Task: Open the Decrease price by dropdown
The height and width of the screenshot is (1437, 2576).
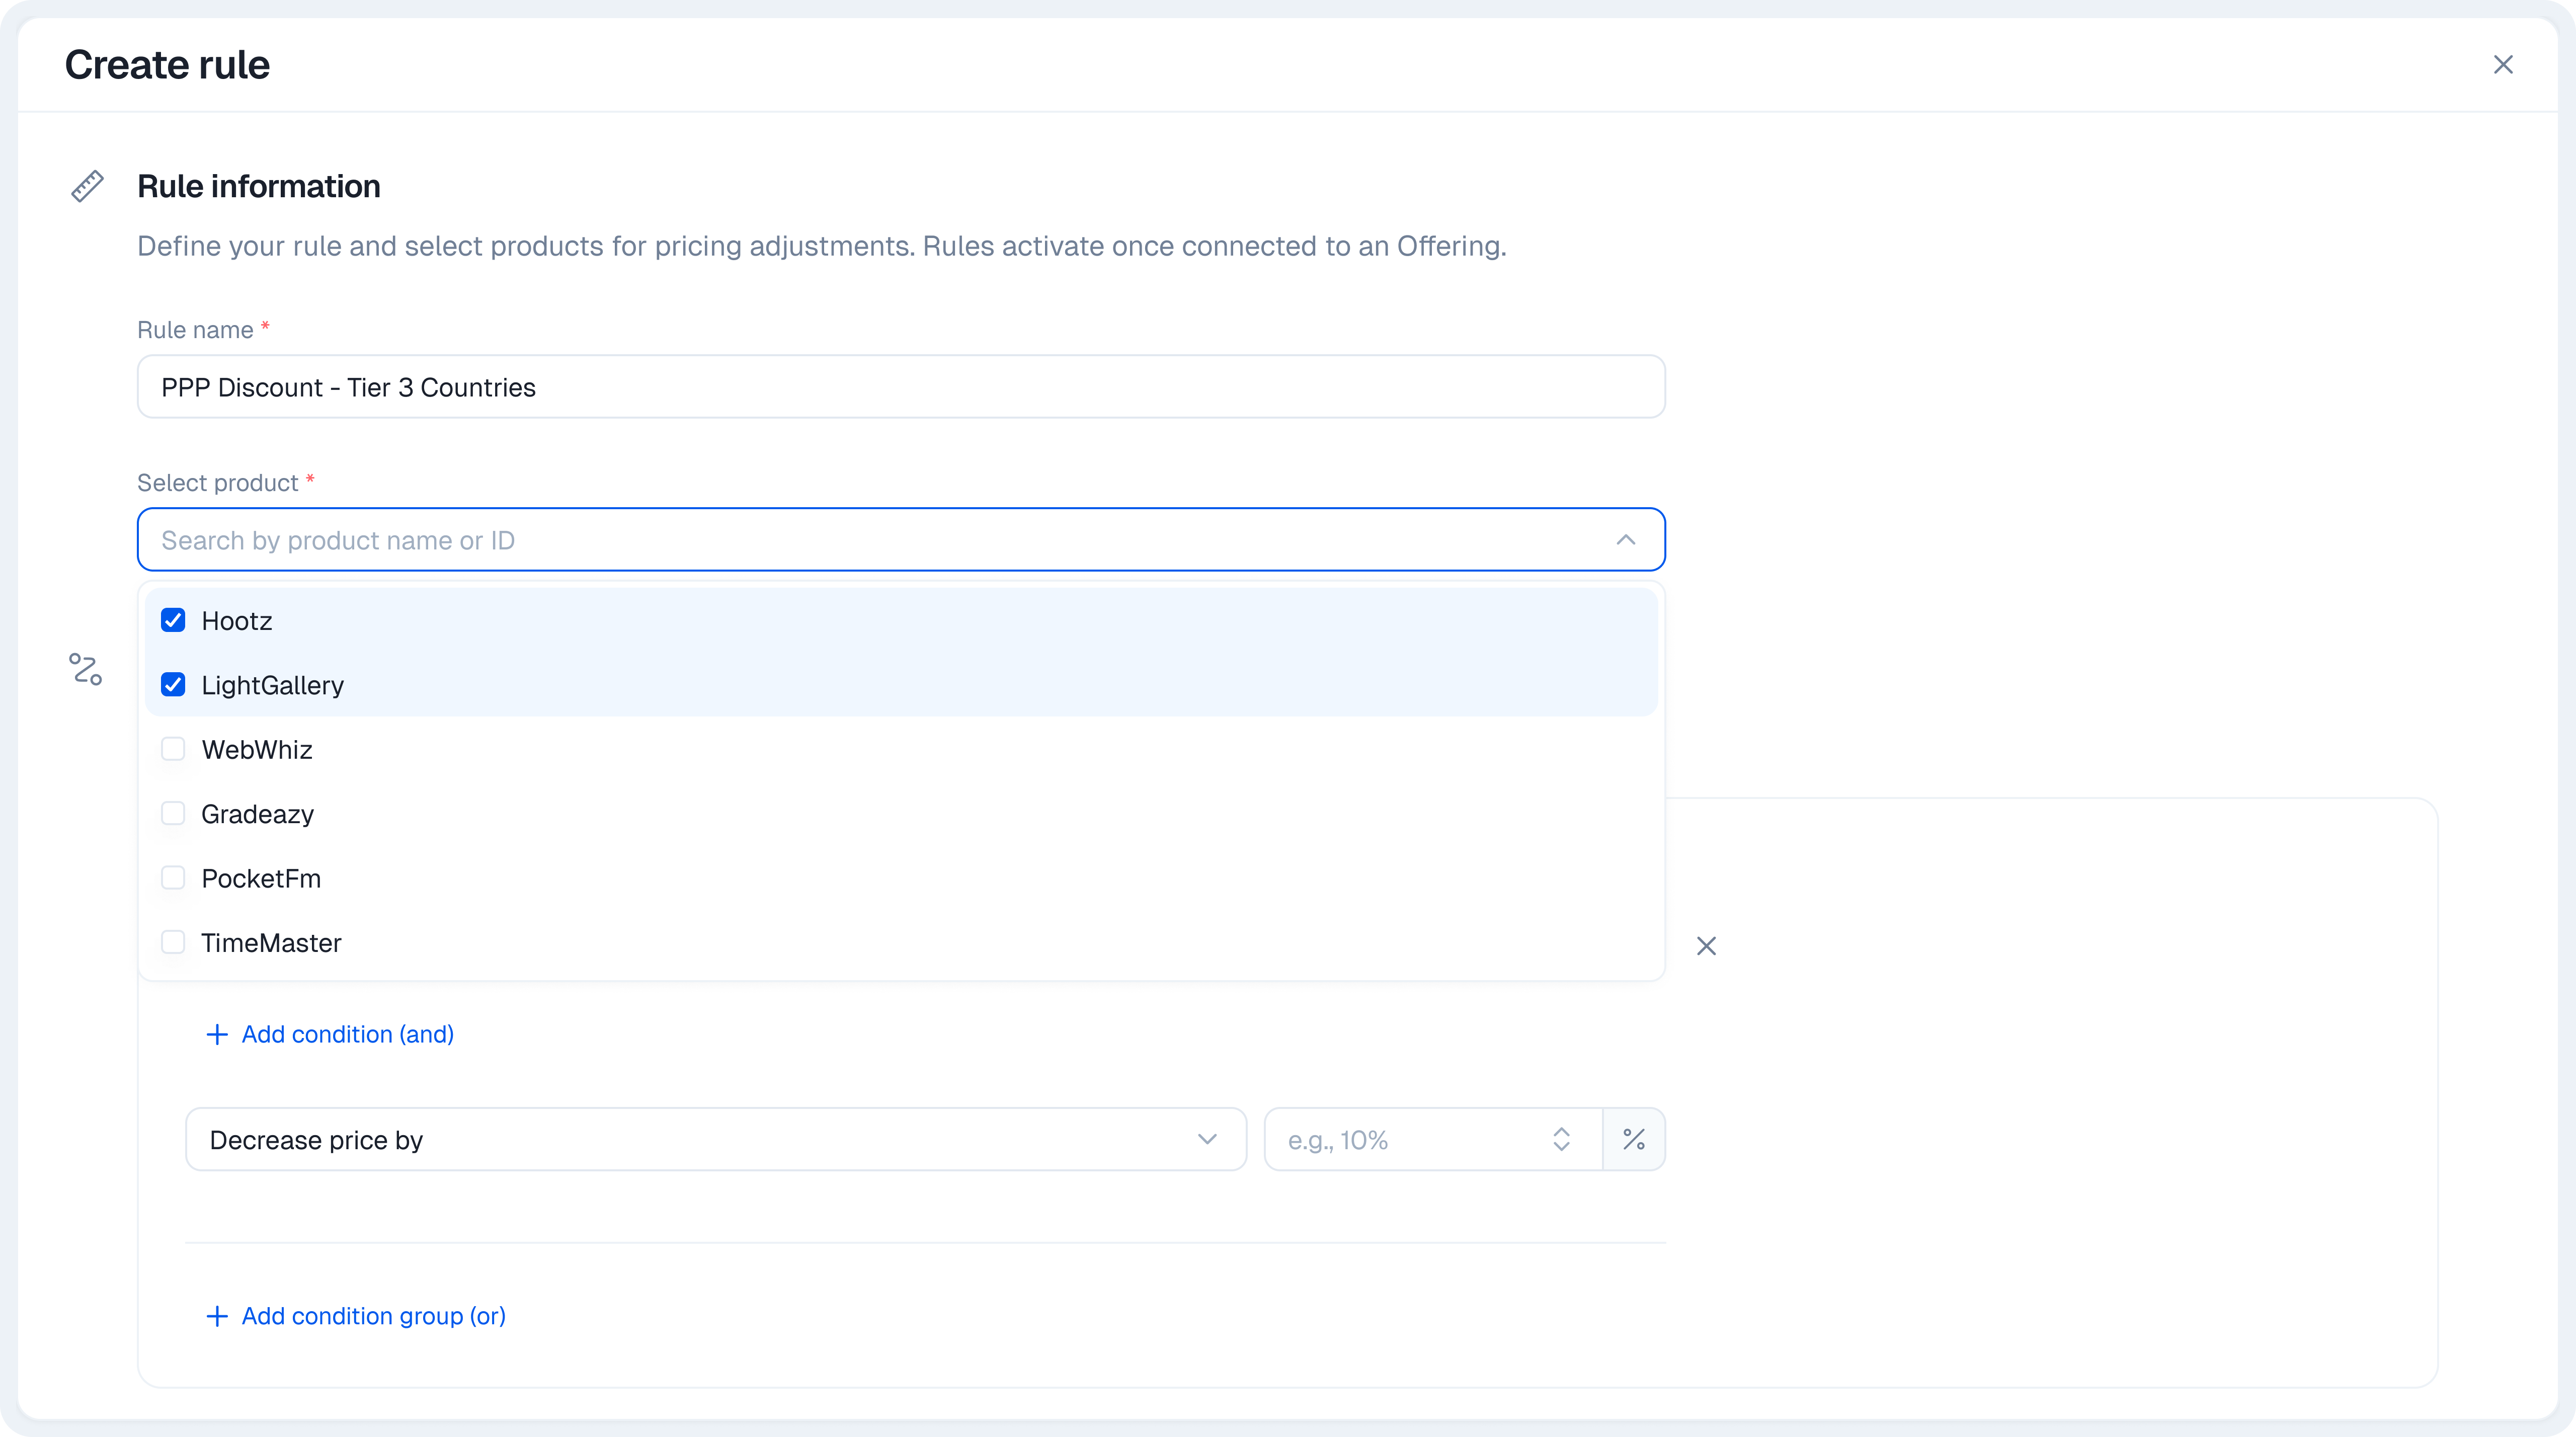Action: click(x=715, y=1139)
